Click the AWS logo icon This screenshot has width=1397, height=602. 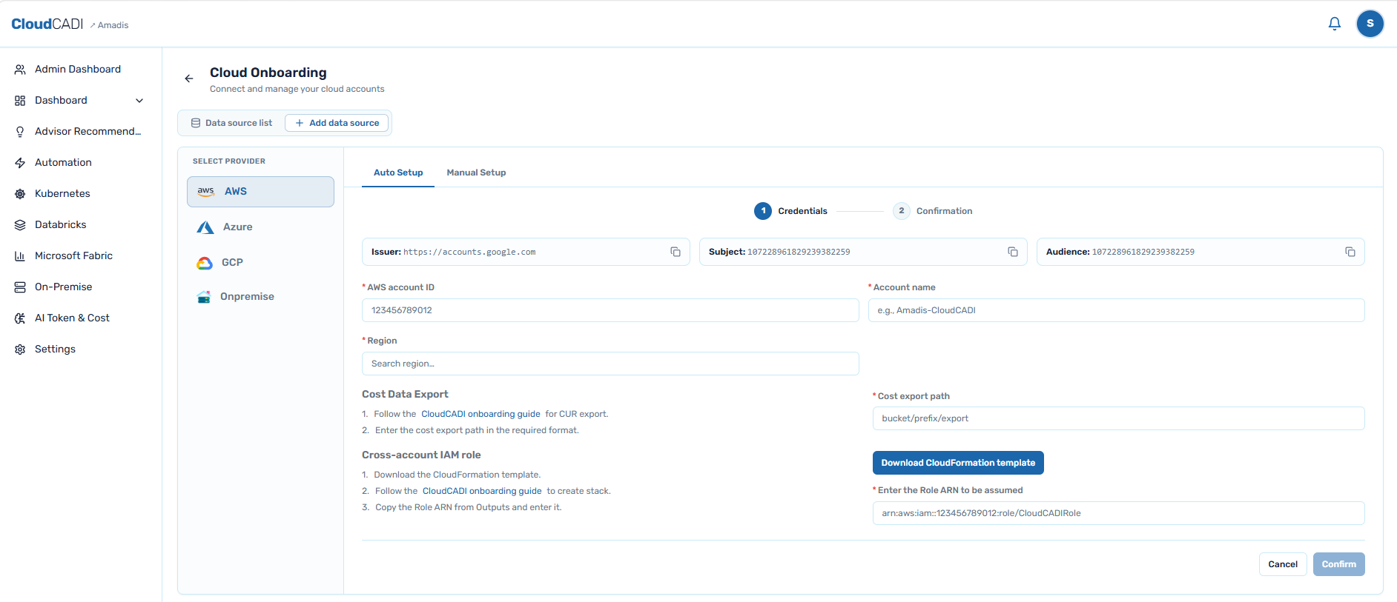coord(205,191)
